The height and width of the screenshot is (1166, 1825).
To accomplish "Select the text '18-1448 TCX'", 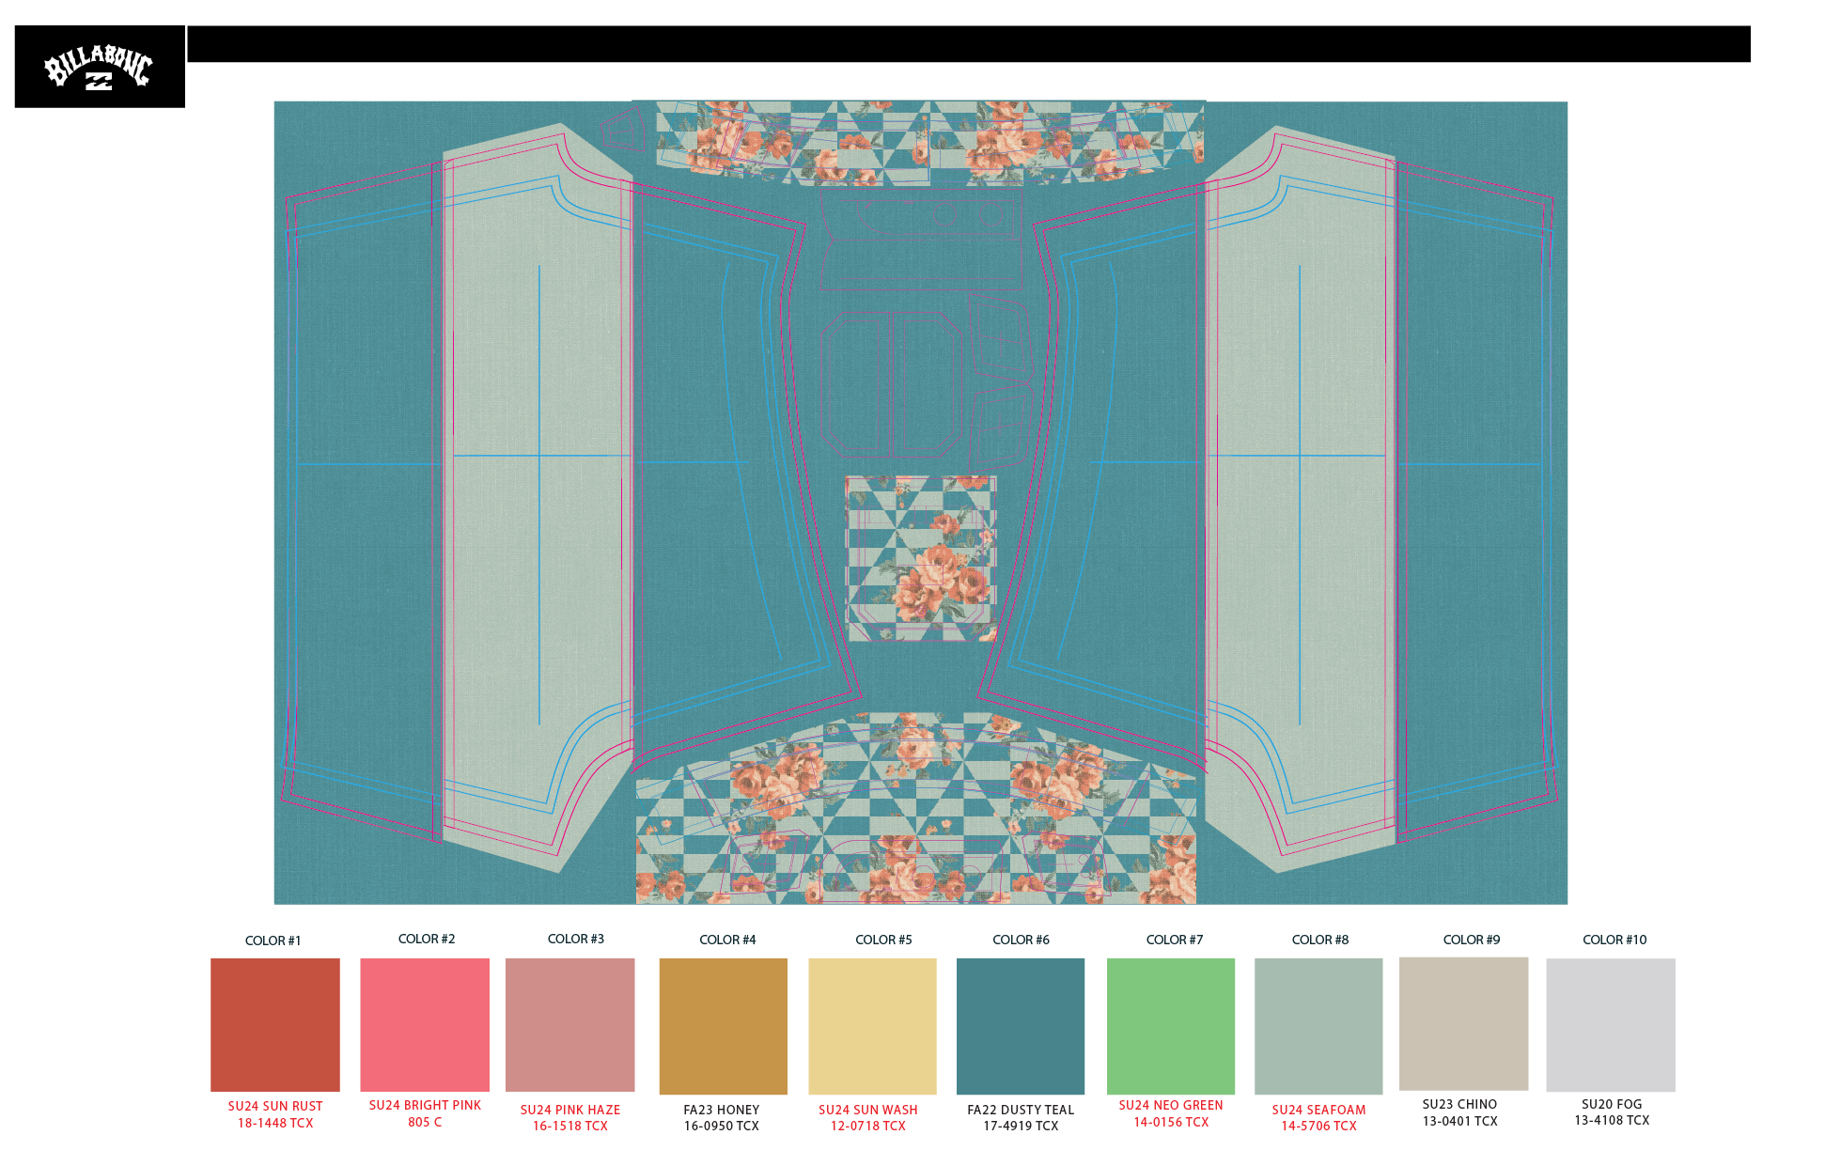I will 275,1123.
